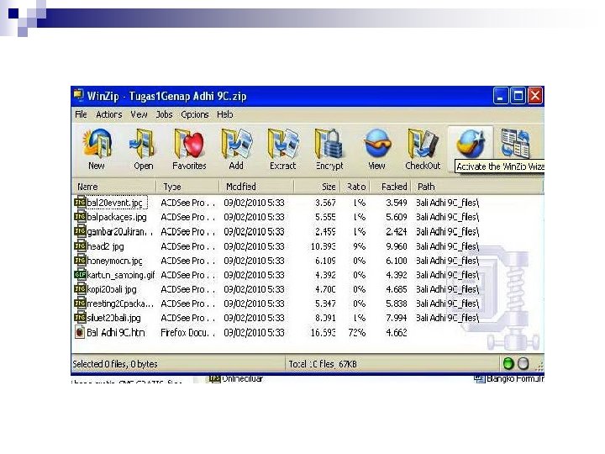Click the JPG icon beside meeting20packa...
This screenshot has height=454, width=605.
[80, 303]
